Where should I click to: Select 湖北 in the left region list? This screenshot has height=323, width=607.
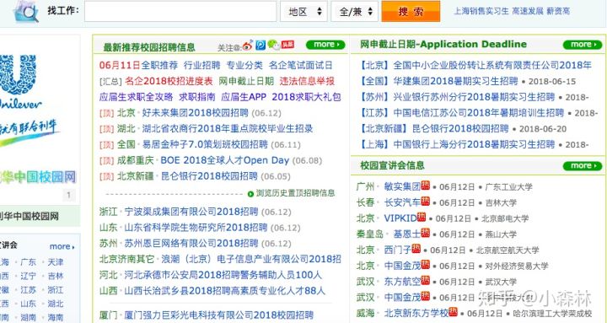(56, 304)
